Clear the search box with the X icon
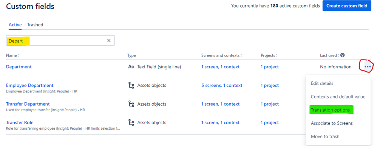 click(109, 41)
